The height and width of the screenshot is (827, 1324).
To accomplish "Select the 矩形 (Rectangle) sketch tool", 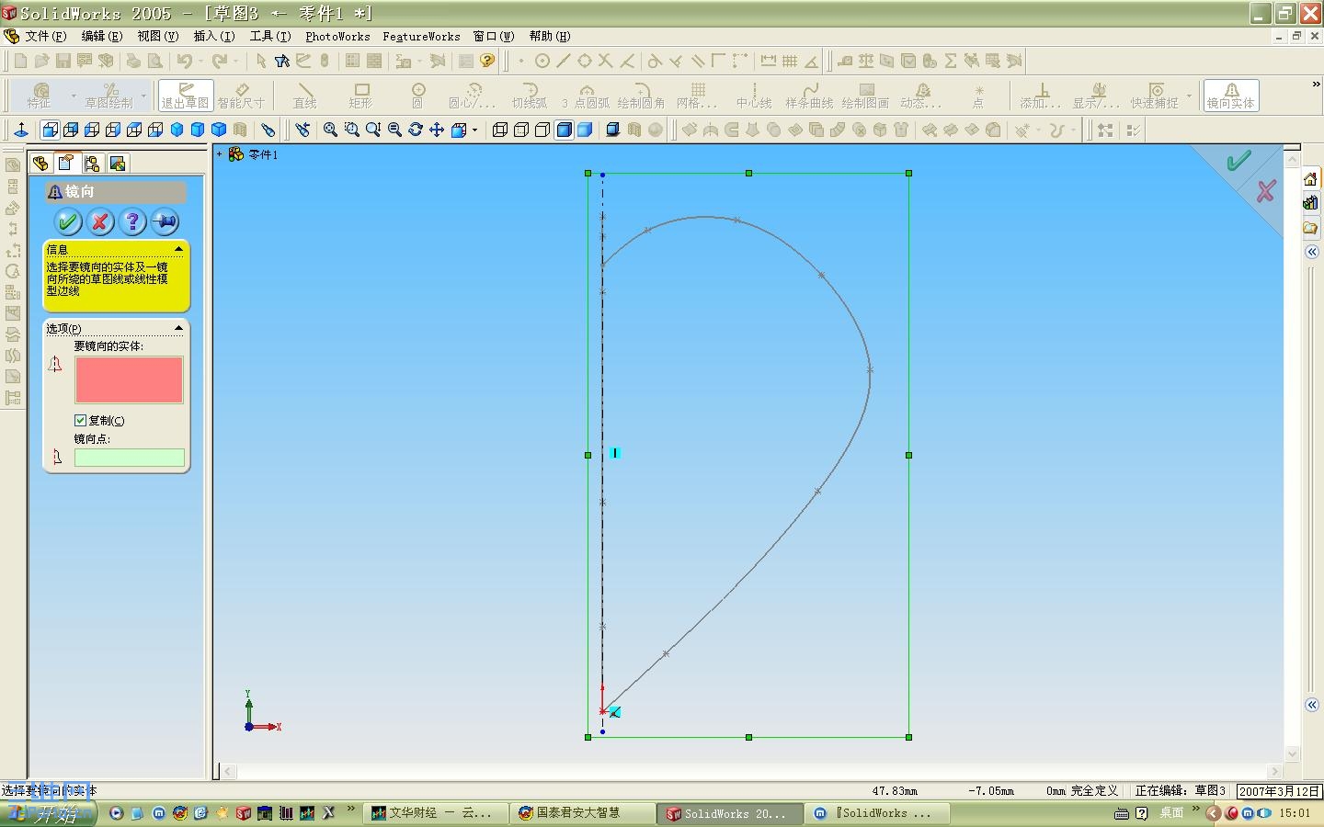I will click(x=360, y=96).
